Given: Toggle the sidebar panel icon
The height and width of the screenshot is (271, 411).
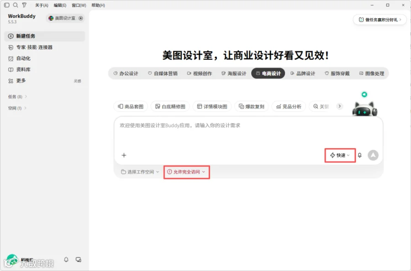Looking at the screenshot, I should [7, 5].
